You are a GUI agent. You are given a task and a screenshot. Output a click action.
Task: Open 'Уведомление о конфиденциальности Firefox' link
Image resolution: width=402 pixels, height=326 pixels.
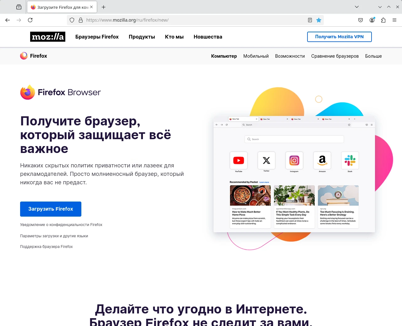61,225
